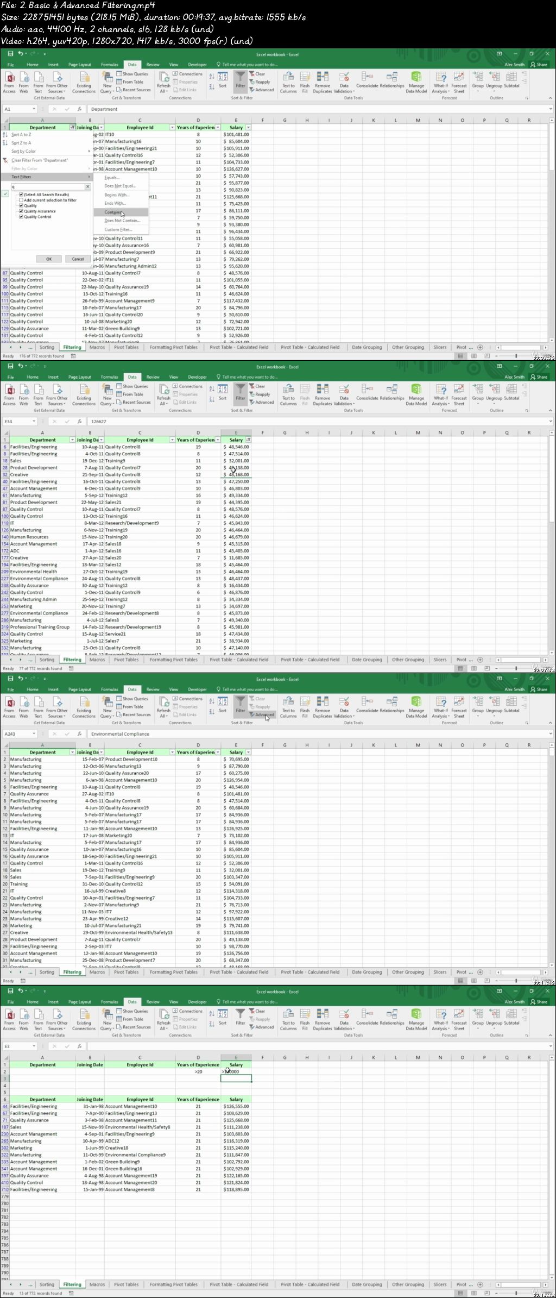The image size is (556, 1298).
Task: Click Existing Connections icon in top Excel window
Action: tap(84, 82)
